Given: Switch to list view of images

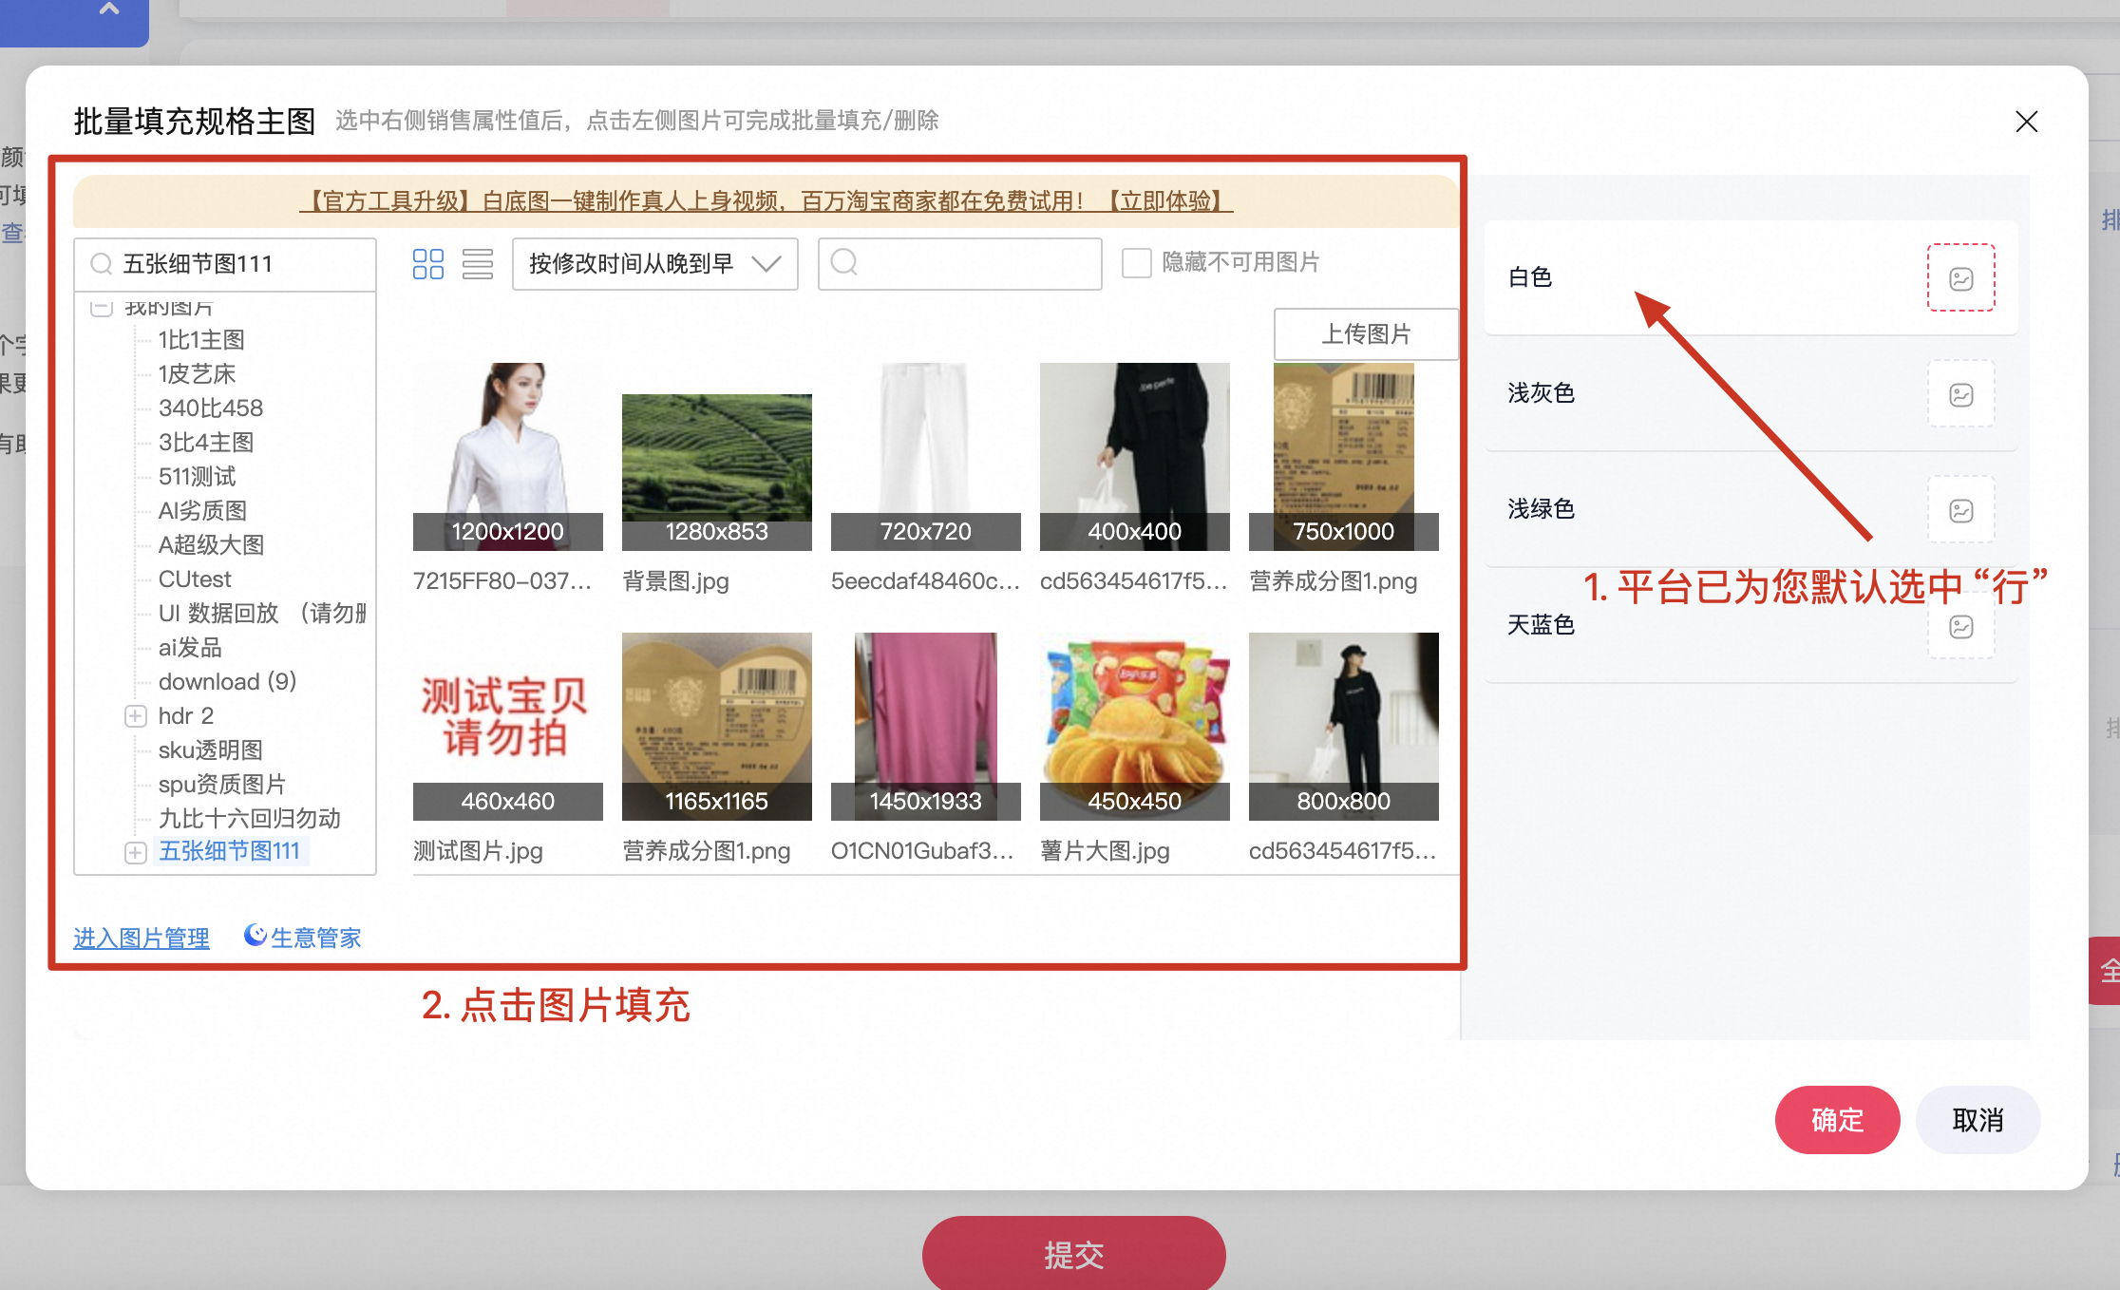Looking at the screenshot, I should pyautogui.click(x=478, y=264).
